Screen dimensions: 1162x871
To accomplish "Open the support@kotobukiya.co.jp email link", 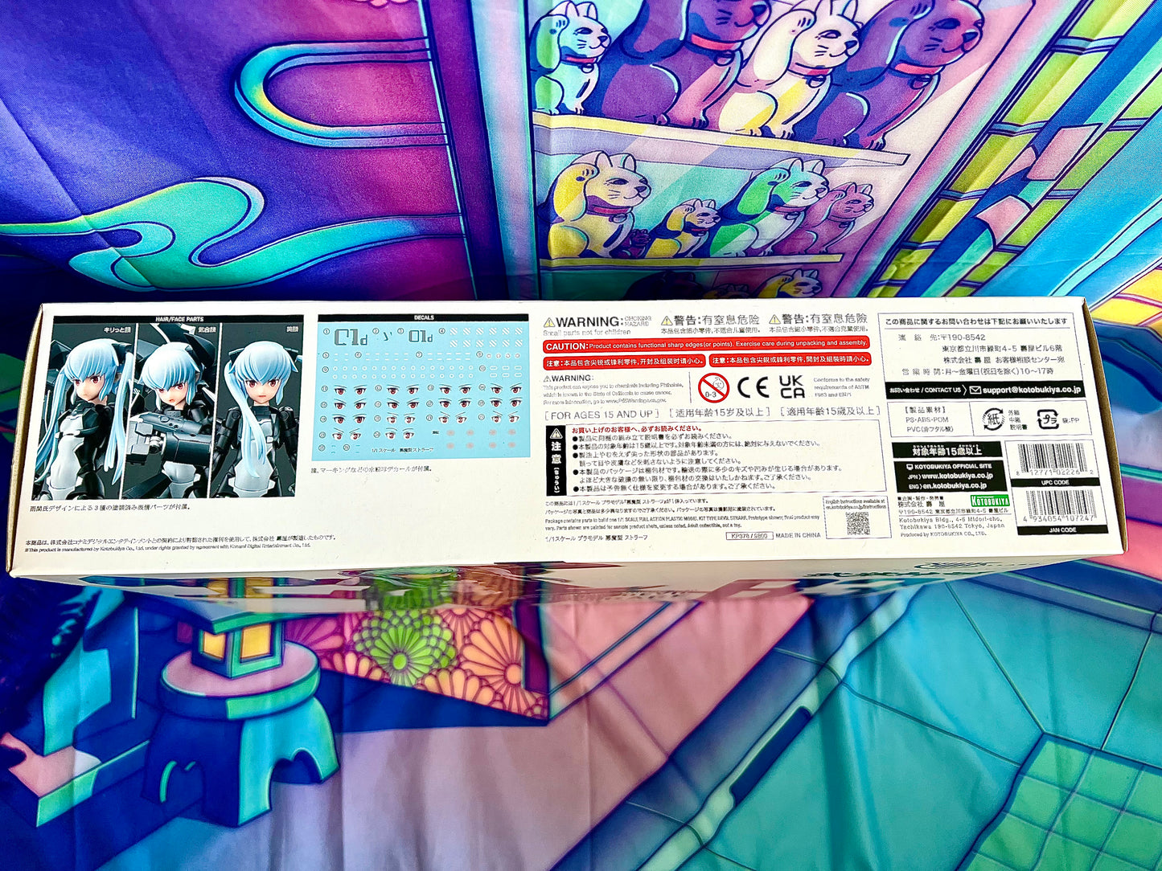I will (x=1032, y=390).
